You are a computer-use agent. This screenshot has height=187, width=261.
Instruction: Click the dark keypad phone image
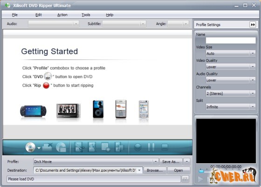(x=121, y=109)
